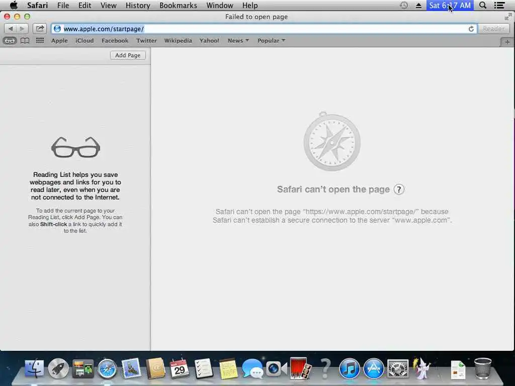The image size is (515, 386).
Task: Click the address bar URL field
Action: 264,29
